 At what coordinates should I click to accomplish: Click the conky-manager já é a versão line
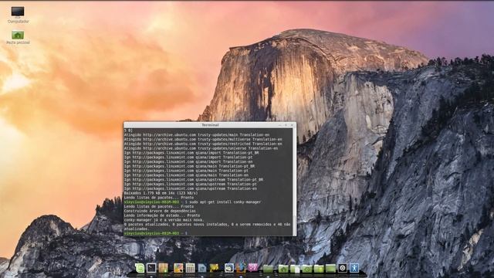pyautogui.click(x=164, y=220)
